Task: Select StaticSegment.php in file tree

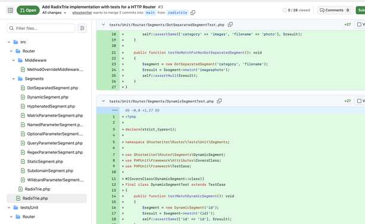Action: coord(45,161)
